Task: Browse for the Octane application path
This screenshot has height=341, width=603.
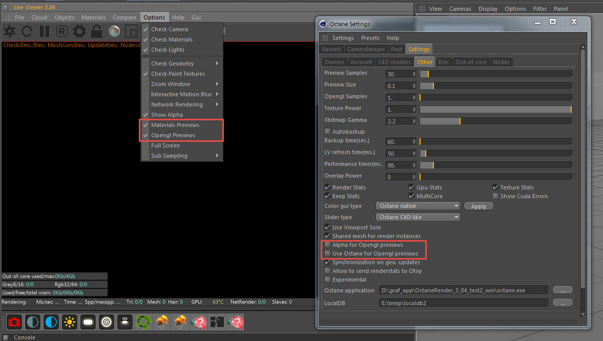Action: pyautogui.click(x=563, y=290)
